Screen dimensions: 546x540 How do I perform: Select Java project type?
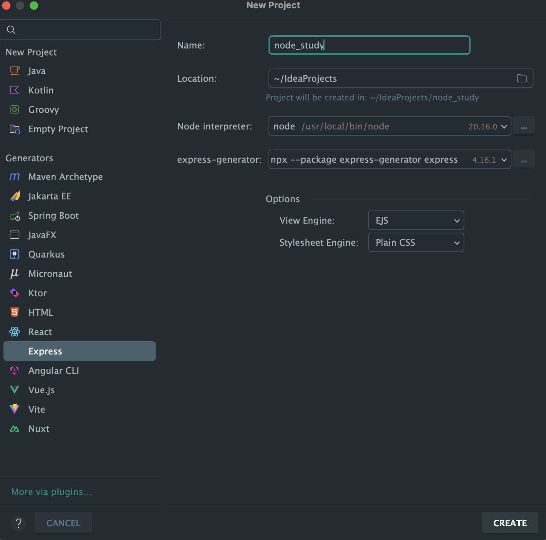coord(80,71)
